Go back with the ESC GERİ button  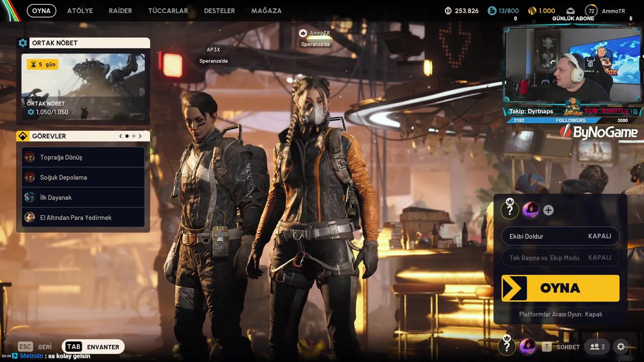[35, 347]
